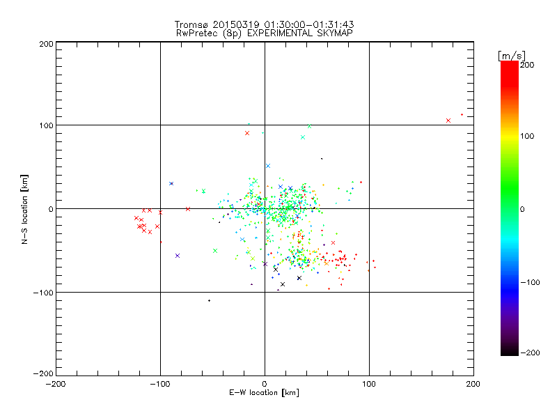Click the colorbar label '100'
557x418 pixels.
[x=527, y=136]
